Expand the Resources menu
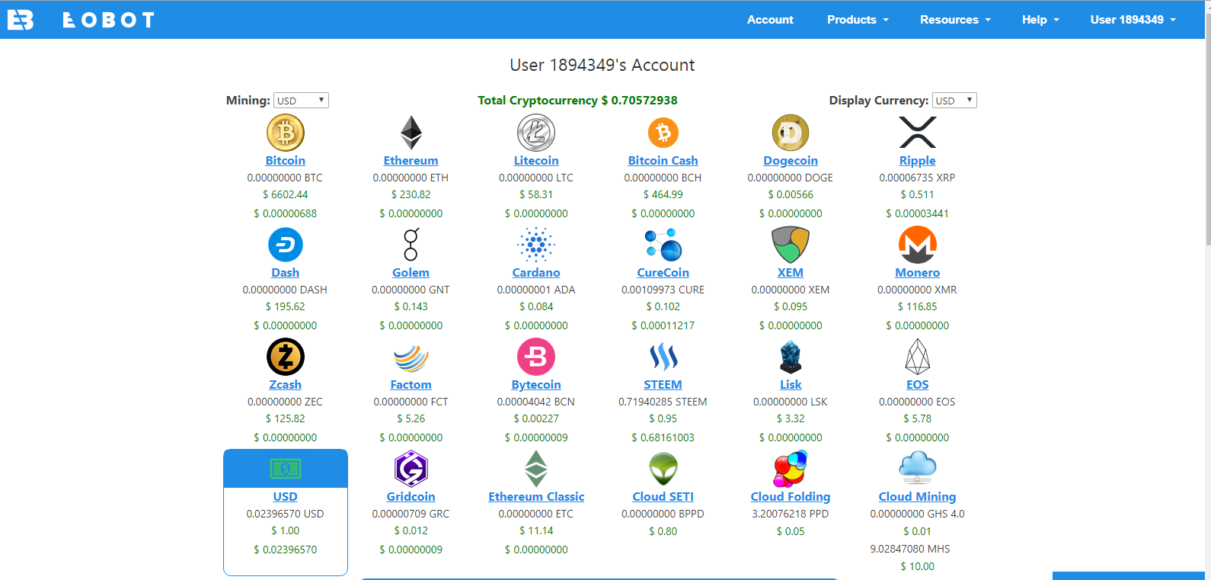 click(x=955, y=20)
